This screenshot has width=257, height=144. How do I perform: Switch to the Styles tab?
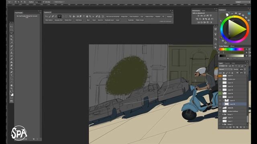204,11
